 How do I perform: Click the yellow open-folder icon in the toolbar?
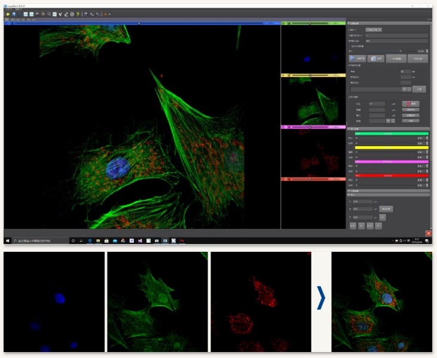pos(7,14)
